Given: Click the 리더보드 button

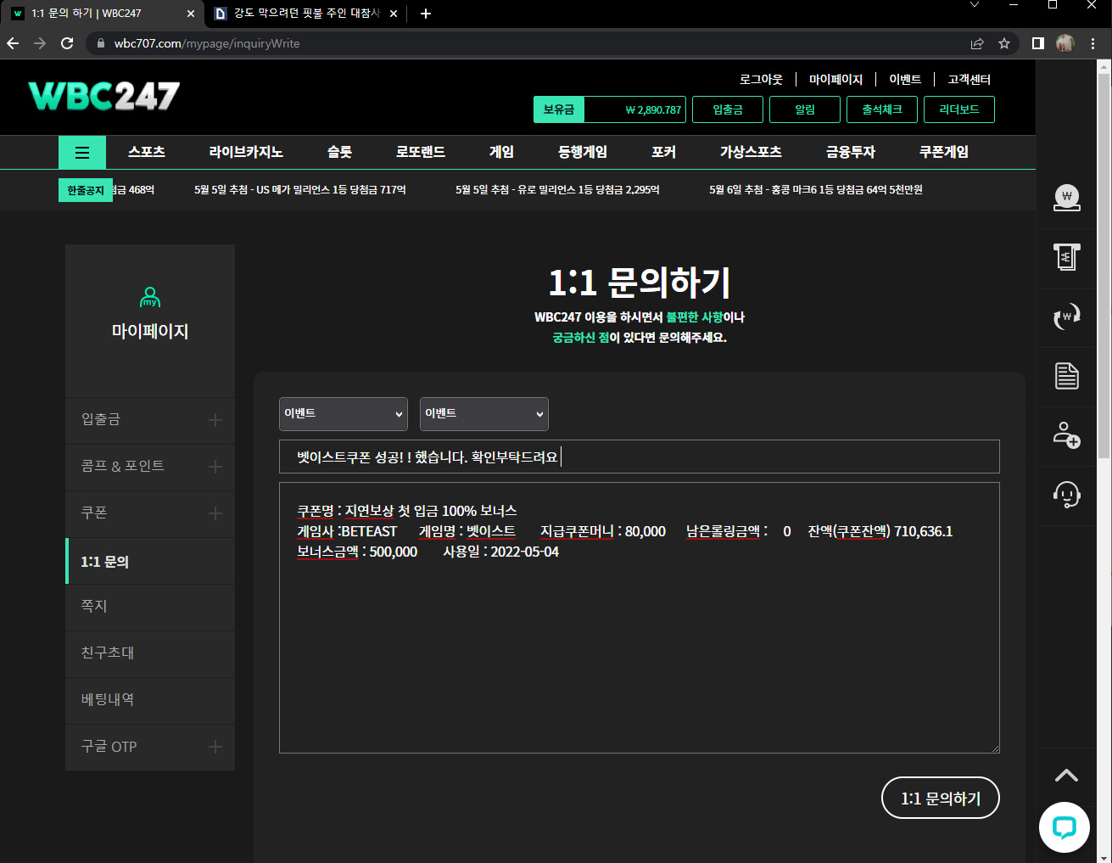Looking at the screenshot, I should [x=959, y=109].
